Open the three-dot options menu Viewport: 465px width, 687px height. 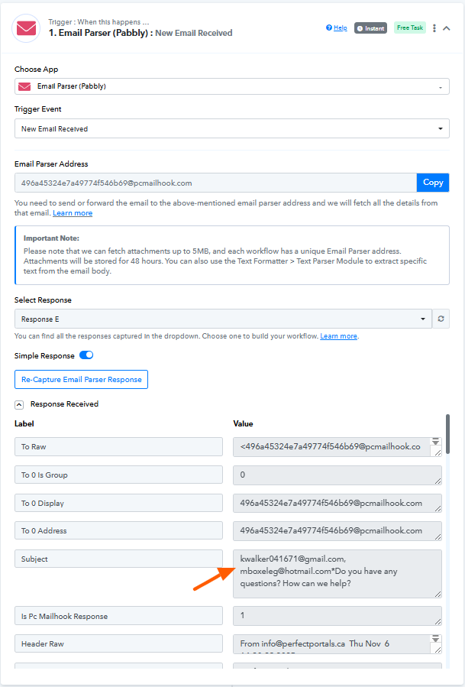pos(434,28)
